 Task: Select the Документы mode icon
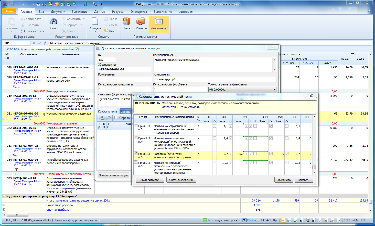(x=159, y=22)
